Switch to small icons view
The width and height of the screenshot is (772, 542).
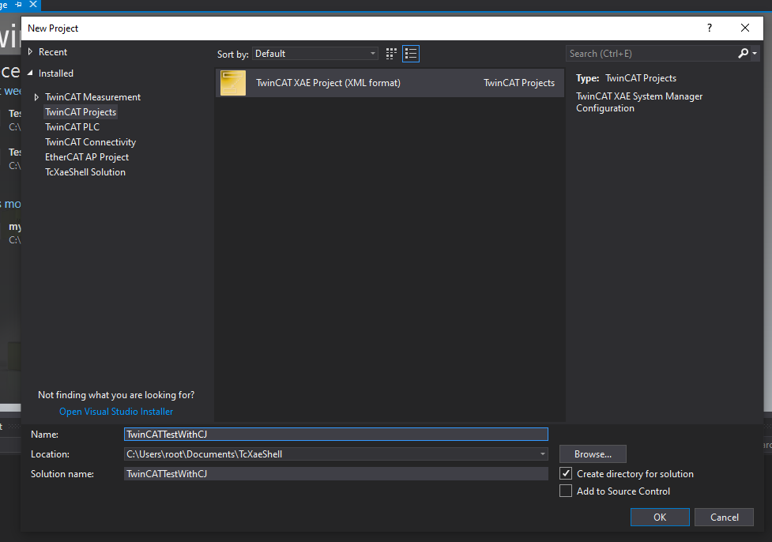(x=391, y=54)
